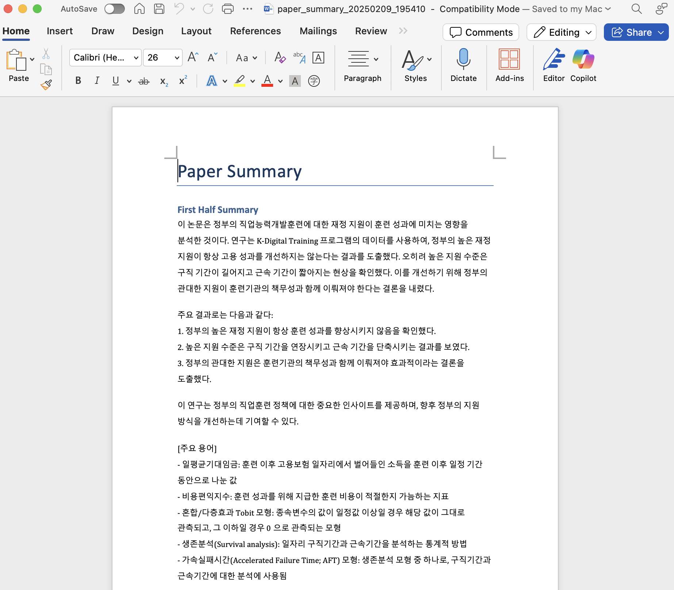This screenshot has width=674, height=590.
Task: Undo the last action
Action: click(179, 9)
